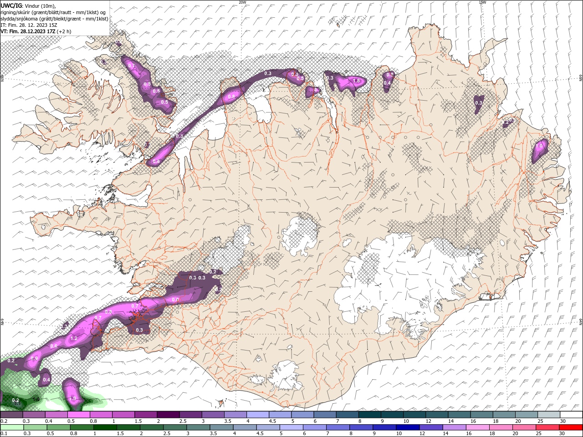Pick the upper-scale swatch between 6 and 7
The height and width of the screenshot is (437, 583).
click(x=325, y=415)
